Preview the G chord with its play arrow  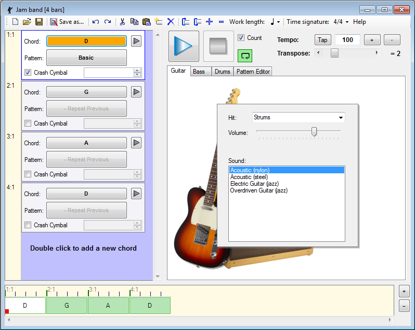[x=136, y=92]
